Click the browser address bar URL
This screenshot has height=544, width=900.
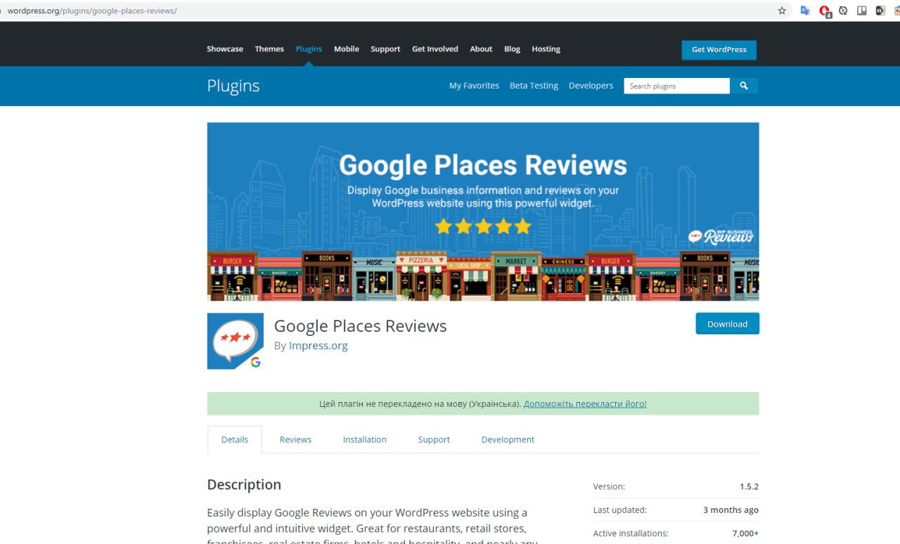[x=92, y=11]
